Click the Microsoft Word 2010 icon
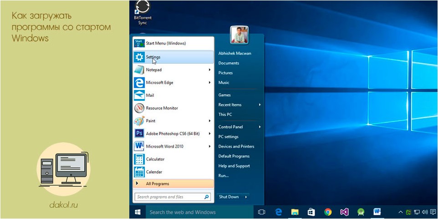438x219 pixels. click(139, 146)
